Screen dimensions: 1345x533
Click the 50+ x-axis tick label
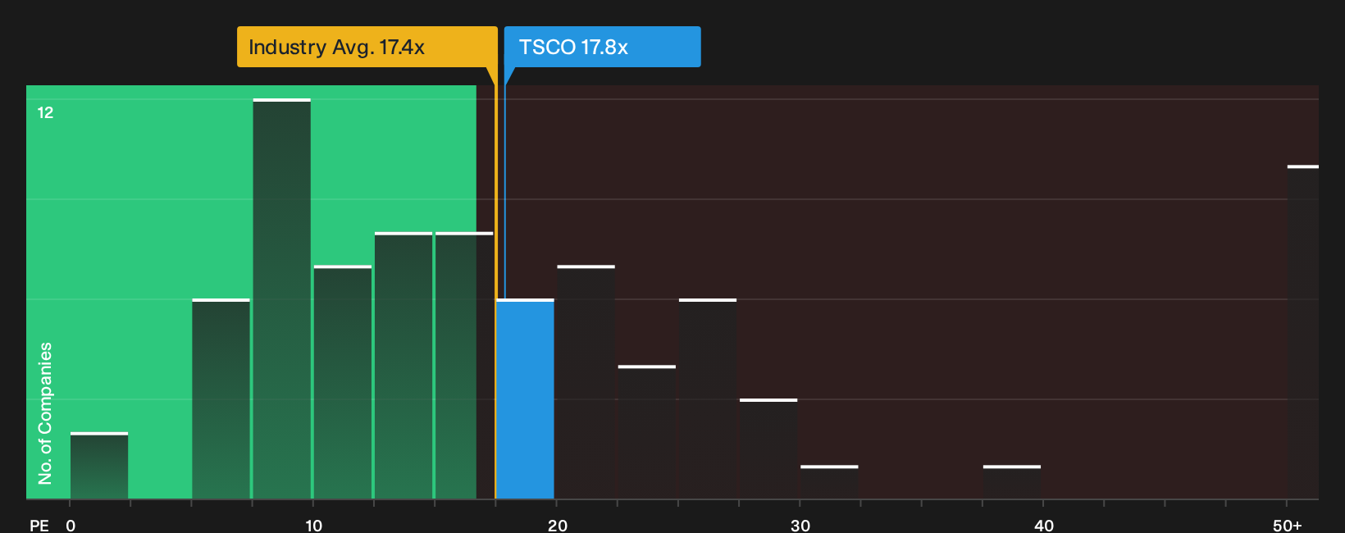click(x=1288, y=526)
